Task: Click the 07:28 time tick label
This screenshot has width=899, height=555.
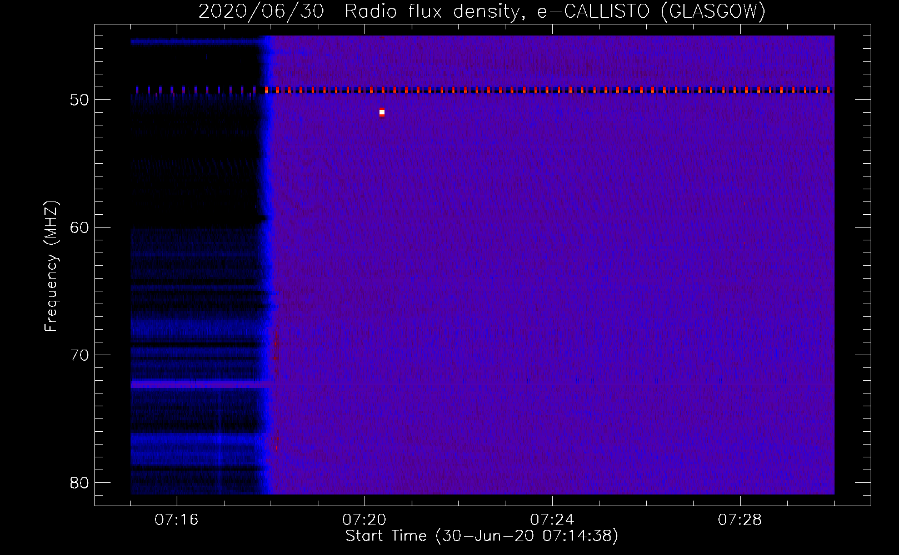Action: pyautogui.click(x=740, y=520)
